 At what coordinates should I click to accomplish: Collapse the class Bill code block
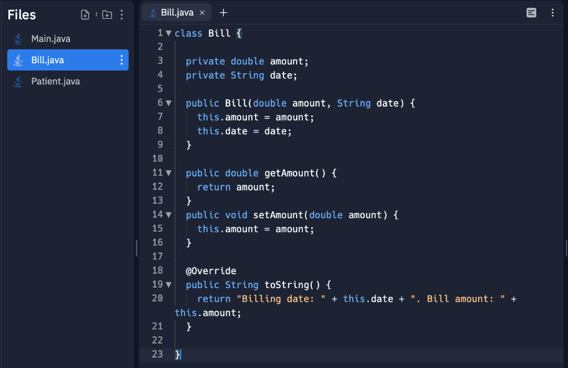168,33
